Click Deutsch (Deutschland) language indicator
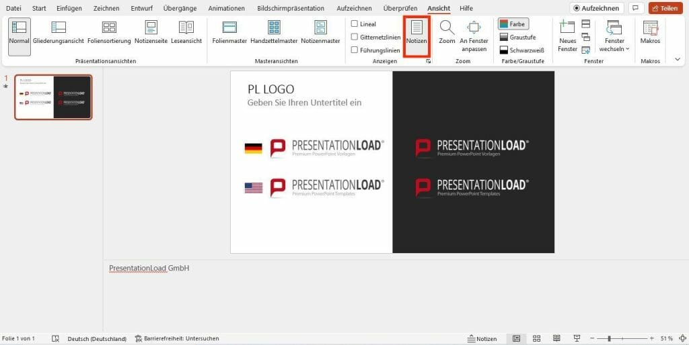689x345 pixels. coord(97,338)
